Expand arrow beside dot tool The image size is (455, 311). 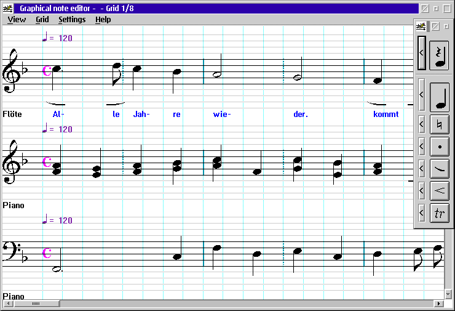click(x=422, y=147)
